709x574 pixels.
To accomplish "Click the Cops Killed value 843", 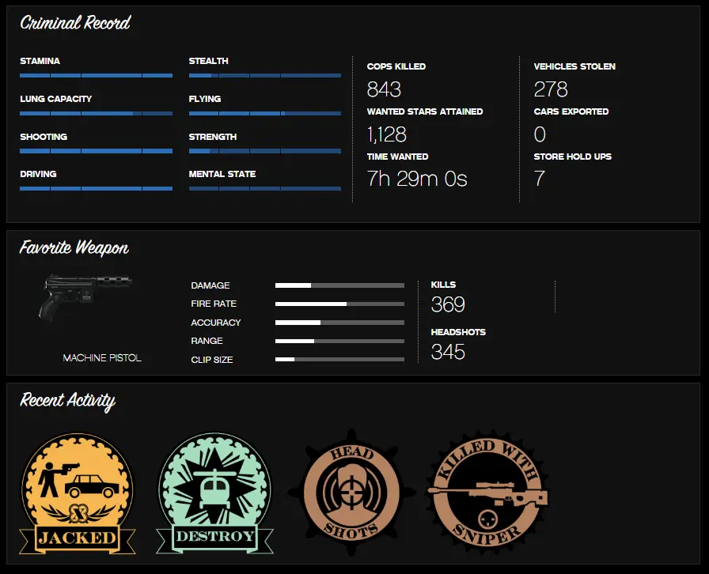I will (x=384, y=89).
